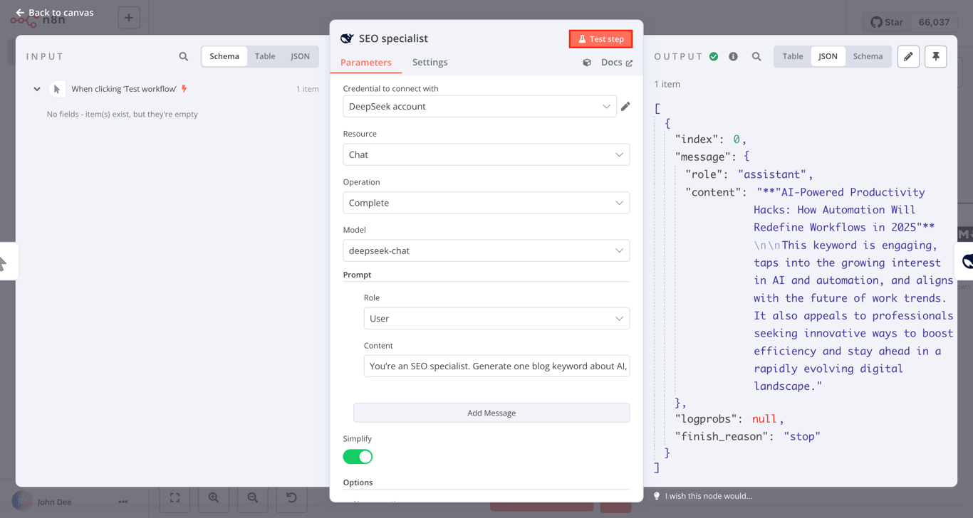
Task: Switch OUTPUT view to Table
Action: [x=792, y=55]
